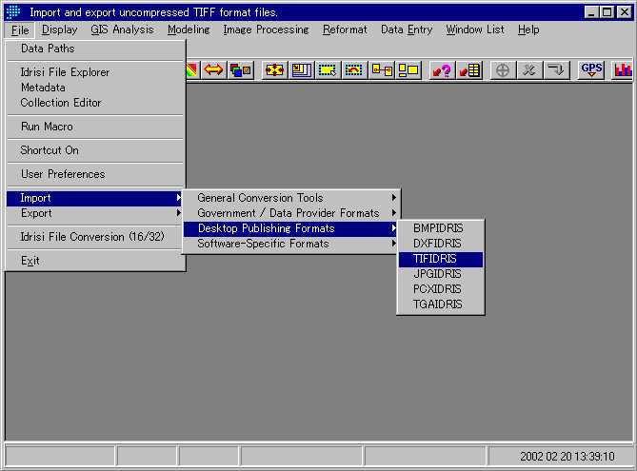Click the GPS toolbar icon
This screenshot has height=471, width=637.
pyautogui.click(x=591, y=70)
